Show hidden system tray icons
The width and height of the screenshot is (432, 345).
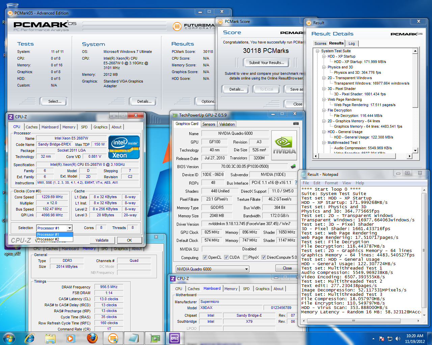[373, 339]
